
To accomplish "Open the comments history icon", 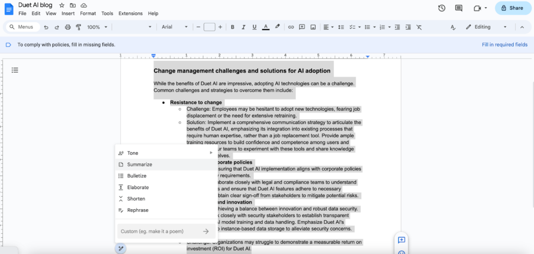I will click(459, 8).
